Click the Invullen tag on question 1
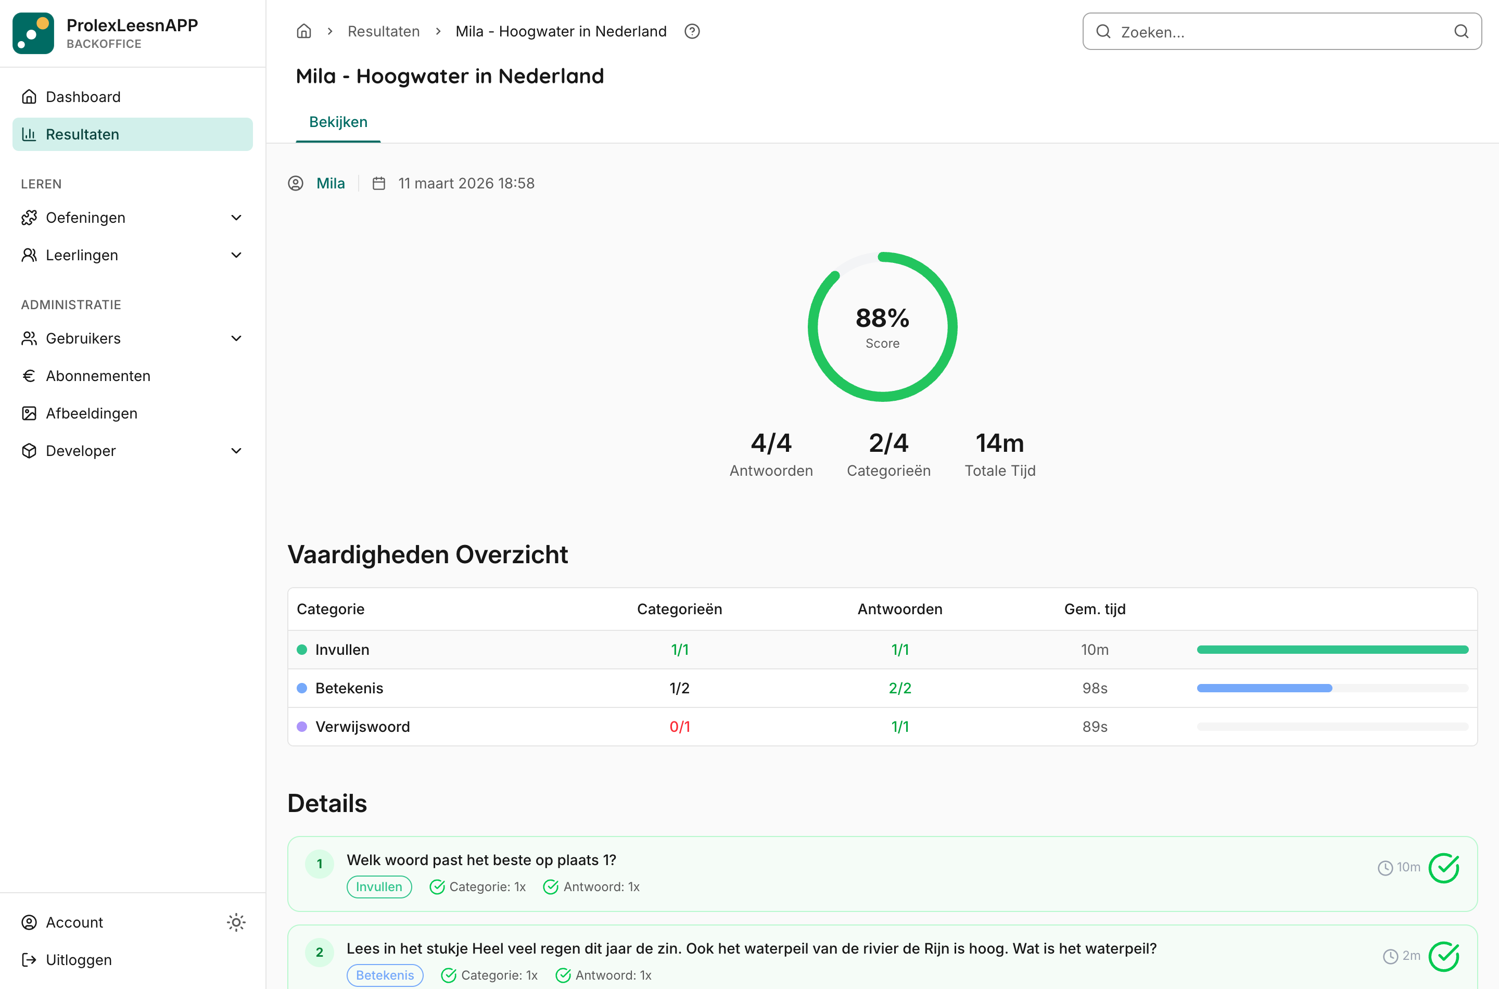 [379, 887]
